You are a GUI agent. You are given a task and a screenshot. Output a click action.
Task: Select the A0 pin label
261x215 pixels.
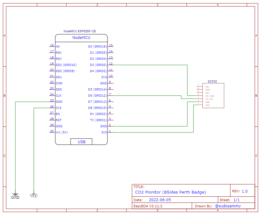58,47
